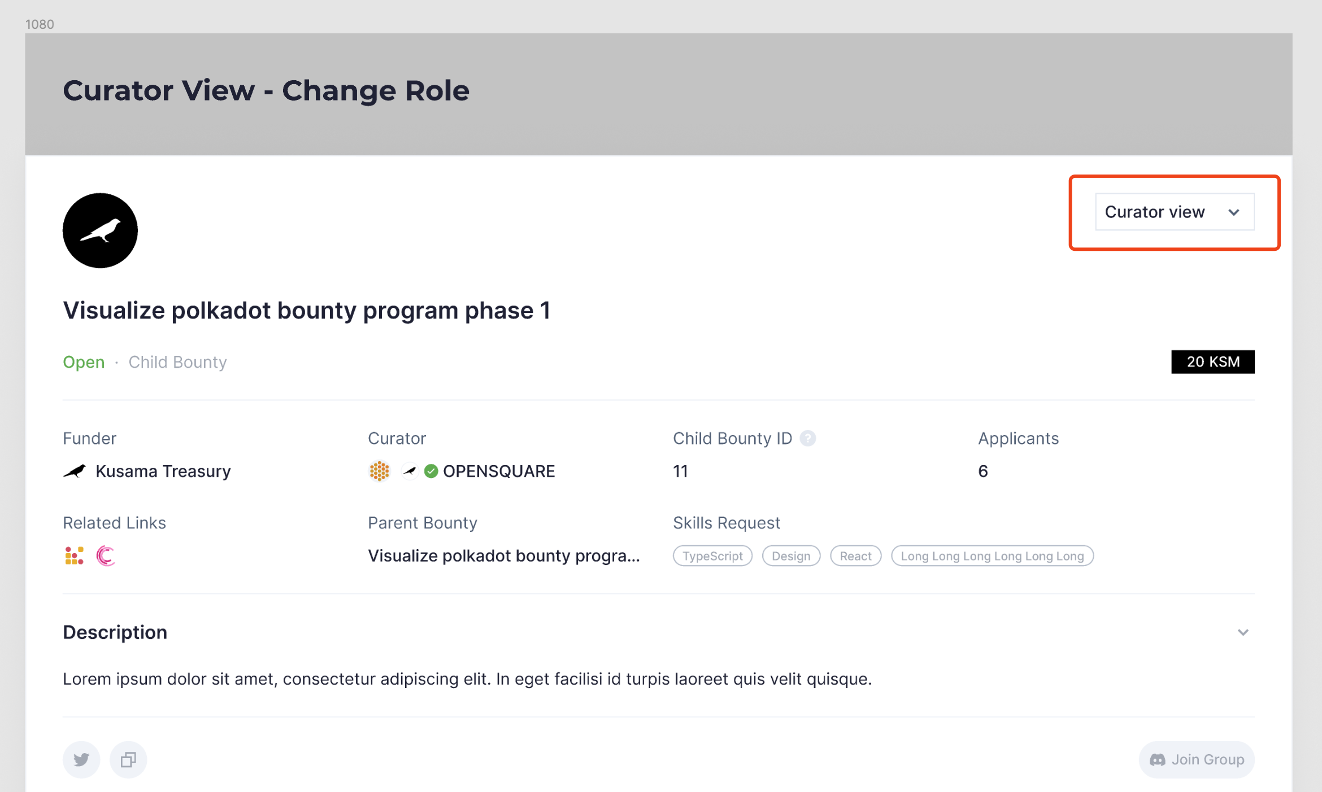Select the TypeScript skill tag
The height and width of the screenshot is (792, 1322).
[x=712, y=555]
